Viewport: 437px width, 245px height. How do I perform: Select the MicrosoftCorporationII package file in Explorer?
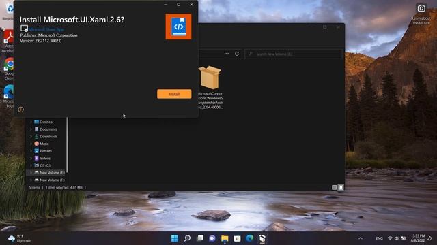(x=210, y=87)
